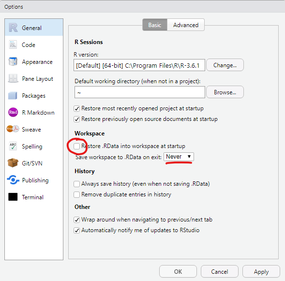Screen dimensions: 285x281
Task: Switch to the Advanced tab
Action: tap(186, 25)
